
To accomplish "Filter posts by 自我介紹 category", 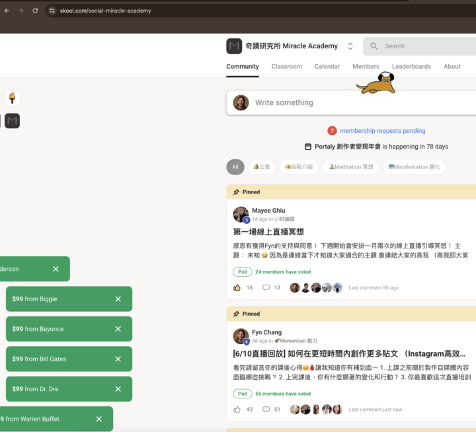I will [299, 167].
